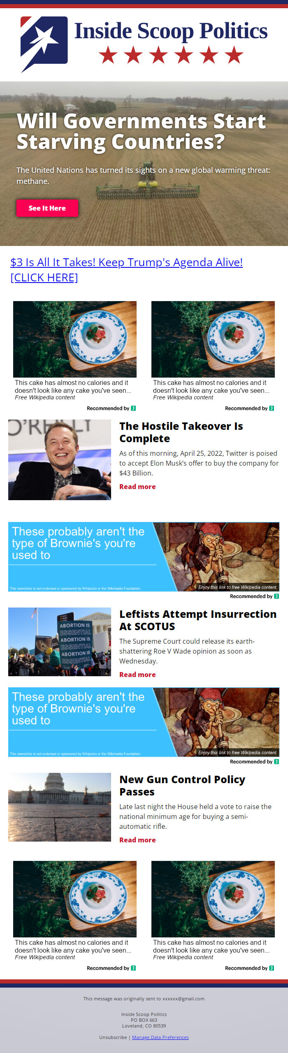Image resolution: width=288 pixels, height=1053 pixels.
Task: Open the $3 Keep Trump's Agenda Alive link
Action: pyautogui.click(x=126, y=270)
